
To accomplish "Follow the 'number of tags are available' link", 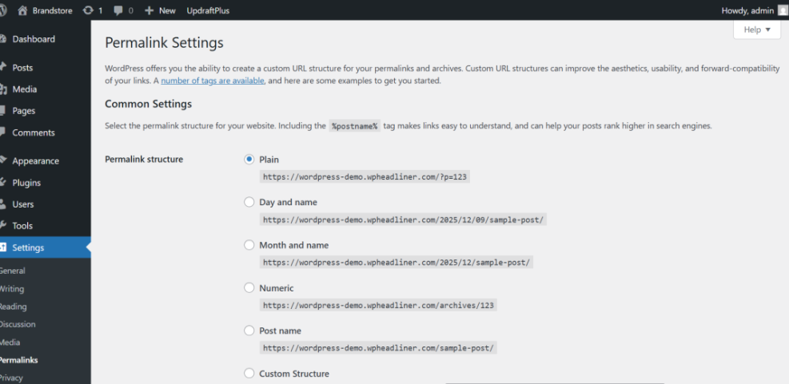I will pyautogui.click(x=213, y=81).
